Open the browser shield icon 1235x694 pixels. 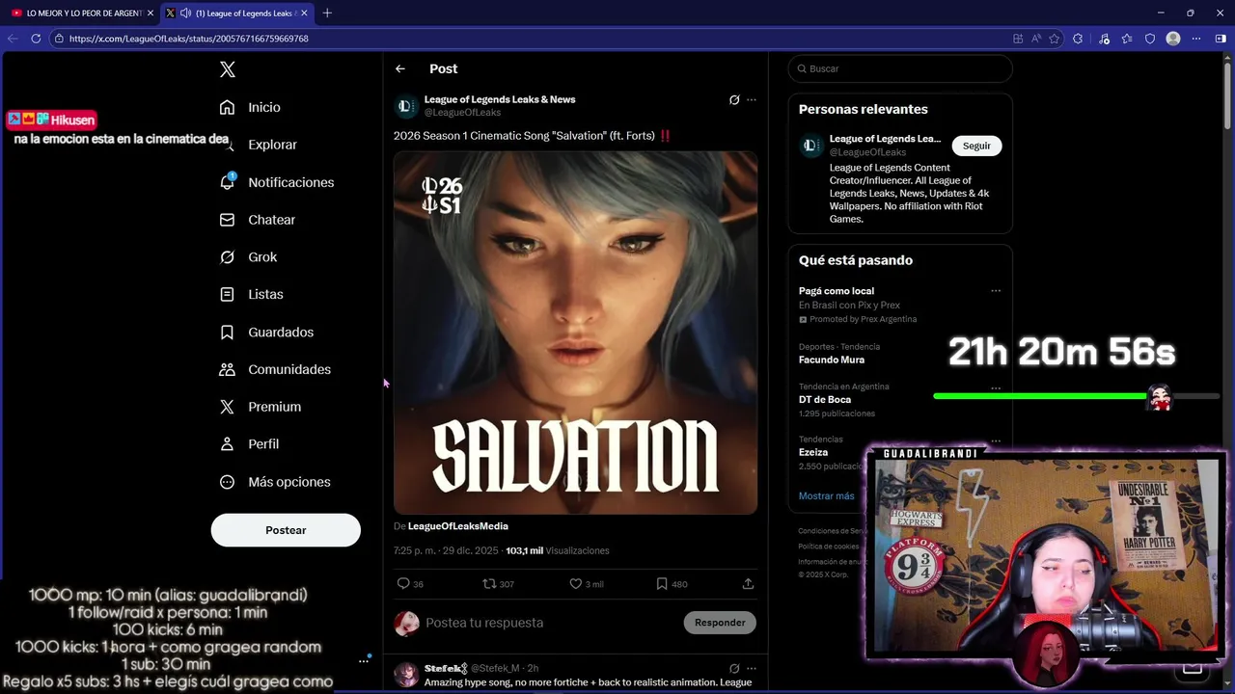1150,39
